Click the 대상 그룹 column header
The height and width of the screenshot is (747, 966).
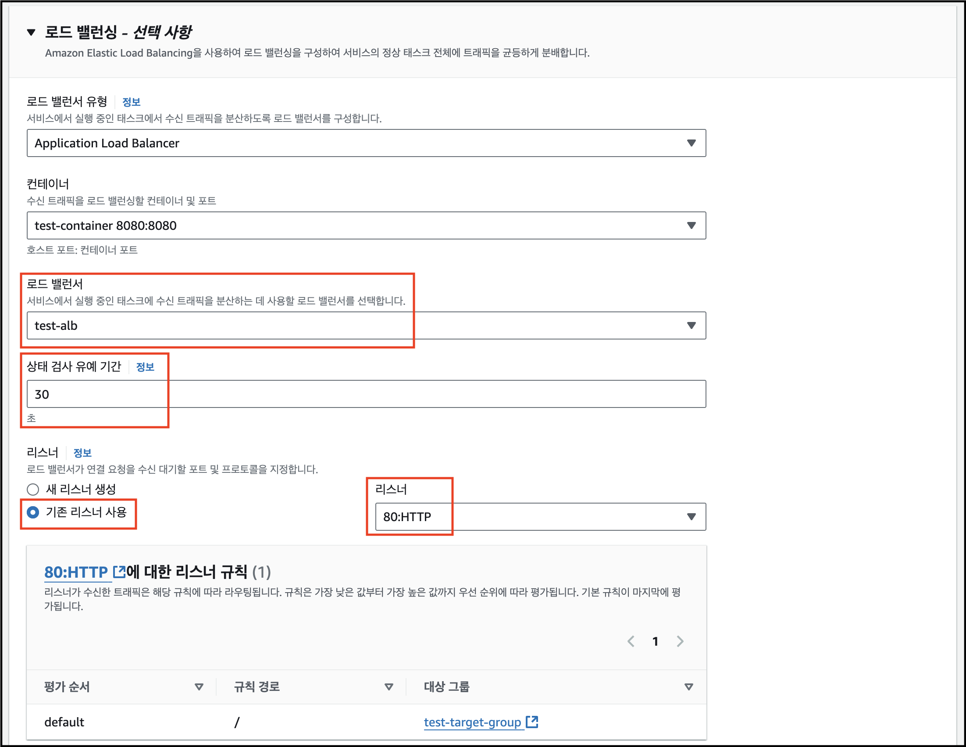pos(447,687)
